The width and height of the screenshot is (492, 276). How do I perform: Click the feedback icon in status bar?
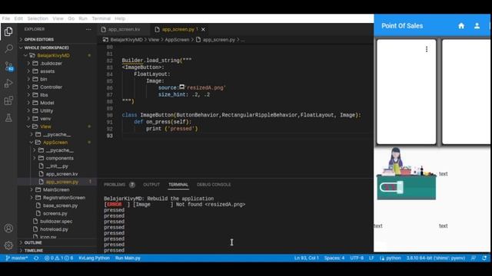pos(474,258)
